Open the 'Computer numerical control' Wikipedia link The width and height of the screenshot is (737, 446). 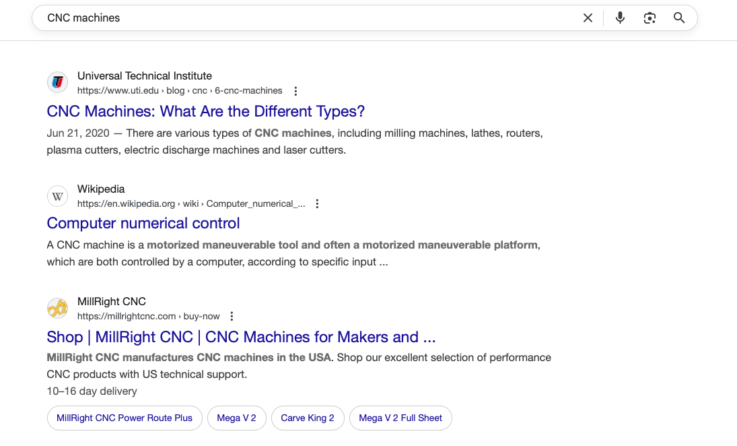tap(143, 223)
